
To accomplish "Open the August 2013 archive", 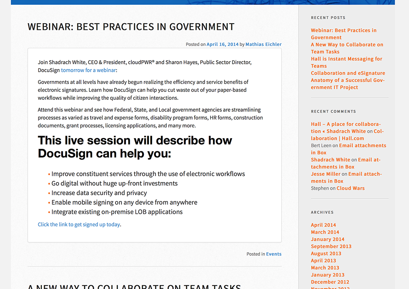I will coord(326,253).
